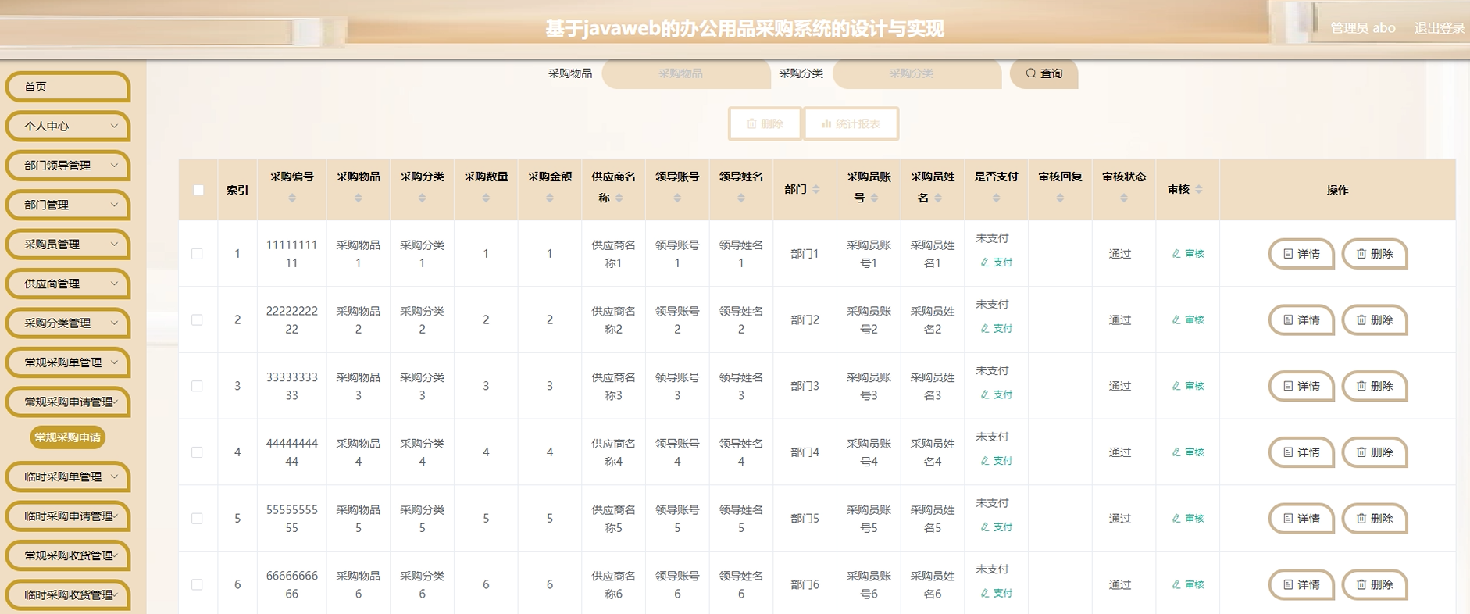
Task: Sort by 采购数量 column arrows
Action: pyautogui.click(x=486, y=198)
